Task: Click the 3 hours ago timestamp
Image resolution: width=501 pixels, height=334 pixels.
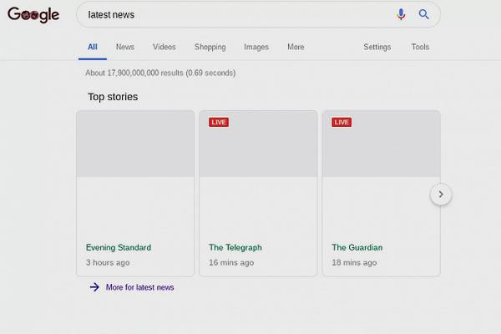Action: (x=108, y=262)
